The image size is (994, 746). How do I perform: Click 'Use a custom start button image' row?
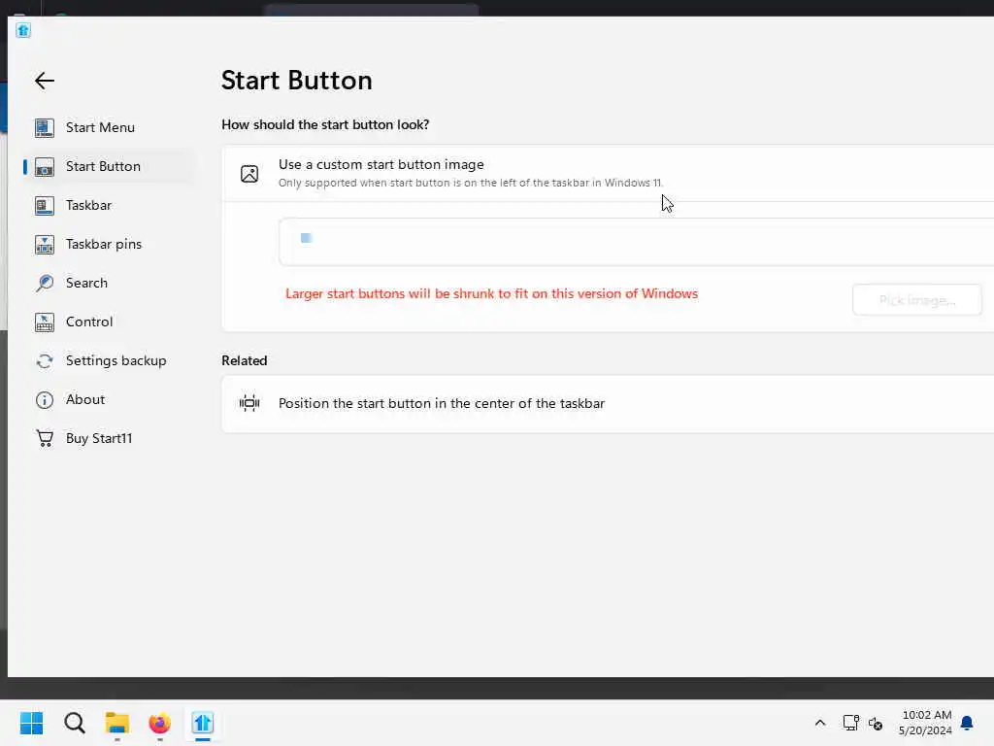608,173
